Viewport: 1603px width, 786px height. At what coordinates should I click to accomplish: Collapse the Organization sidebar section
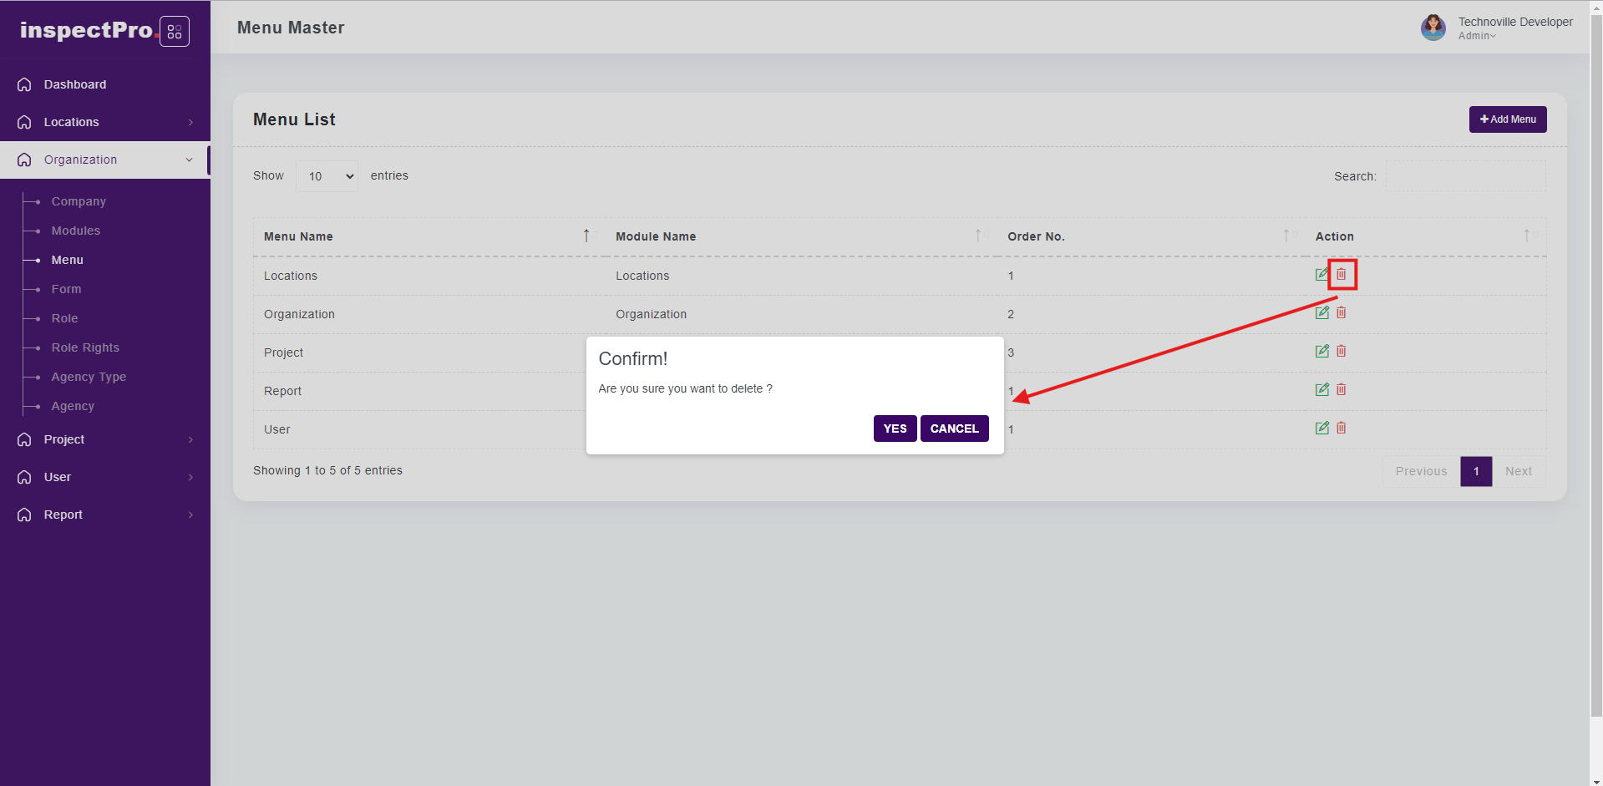(x=104, y=160)
